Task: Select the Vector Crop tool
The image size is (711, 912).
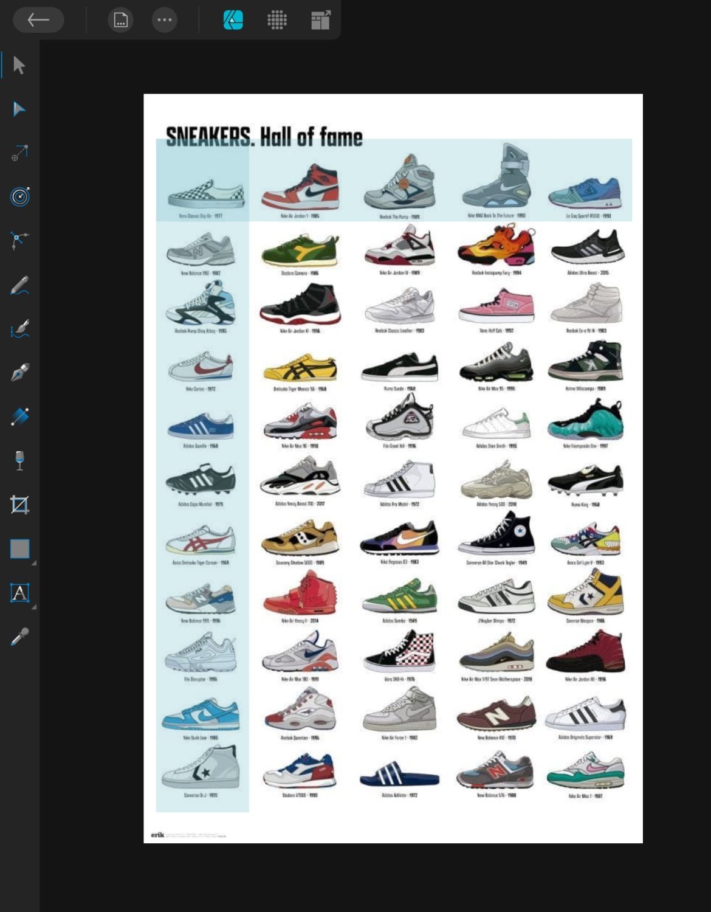Action: [x=19, y=505]
